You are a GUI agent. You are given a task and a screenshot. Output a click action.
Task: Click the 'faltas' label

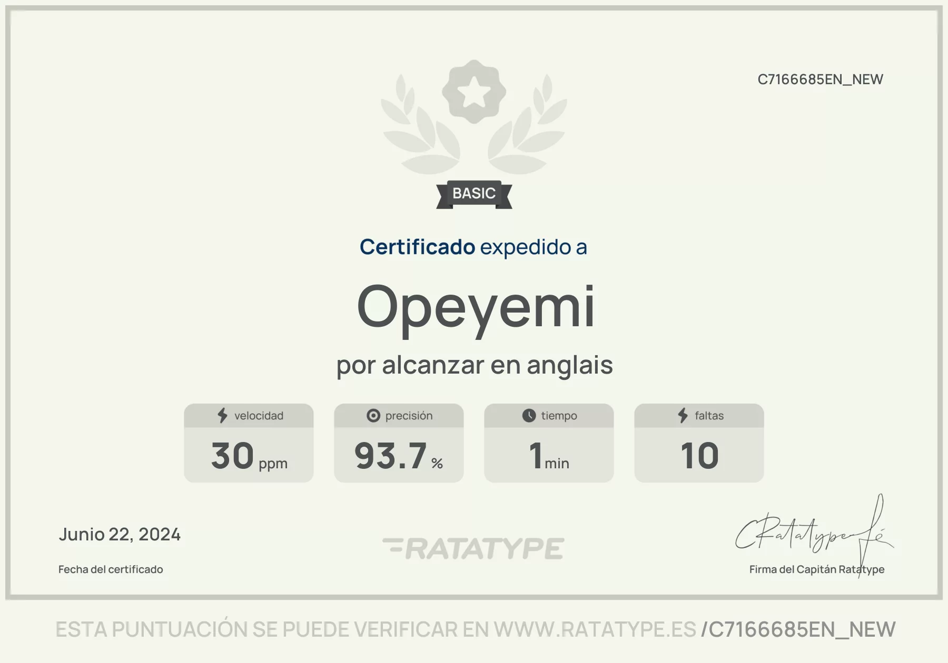tap(709, 416)
